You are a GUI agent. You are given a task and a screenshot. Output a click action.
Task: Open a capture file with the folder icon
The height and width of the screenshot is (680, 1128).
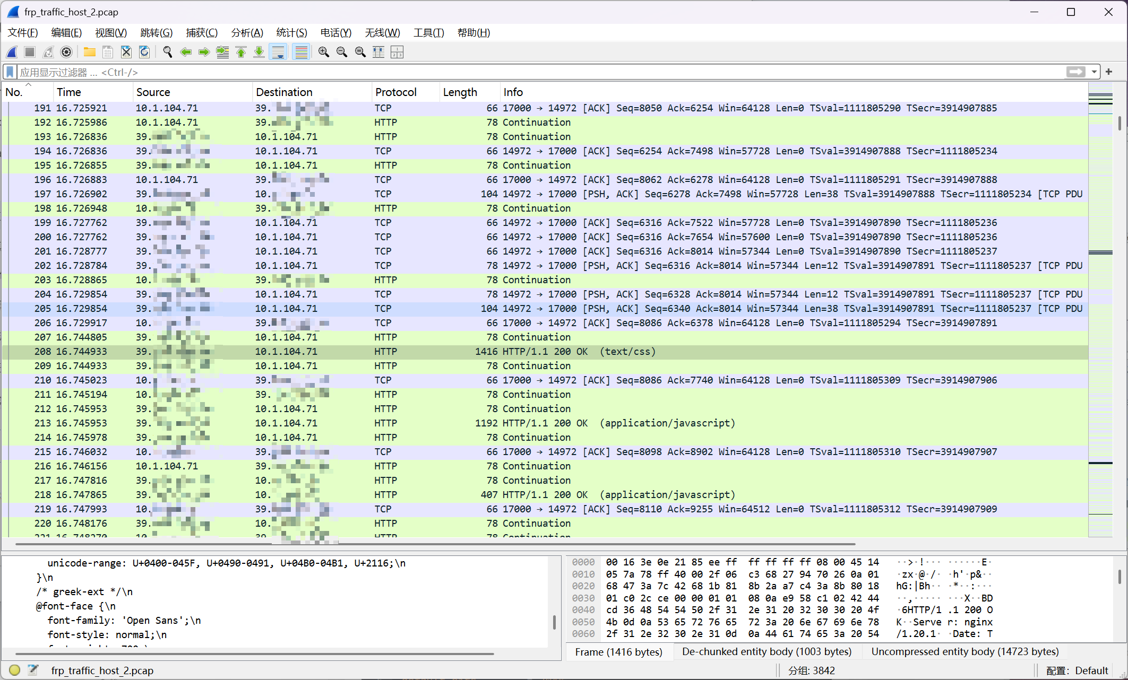(x=89, y=52)
